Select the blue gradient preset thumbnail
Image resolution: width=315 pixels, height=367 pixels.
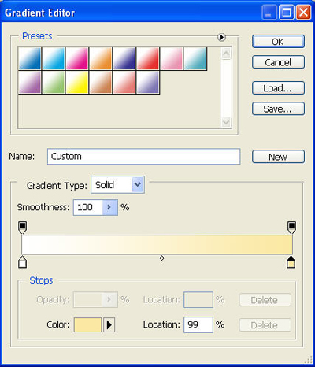tap(30, 58)
